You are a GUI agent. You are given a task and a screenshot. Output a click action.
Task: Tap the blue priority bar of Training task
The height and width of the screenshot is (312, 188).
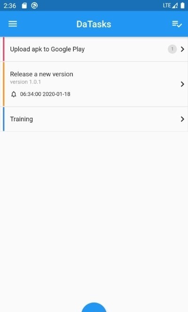coord(4,119)
